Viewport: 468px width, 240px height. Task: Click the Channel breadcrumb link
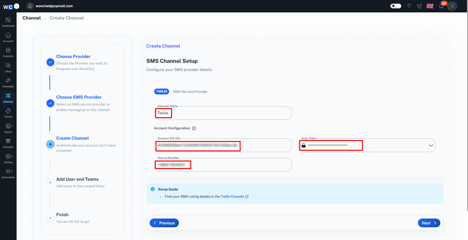pos(32,18)
